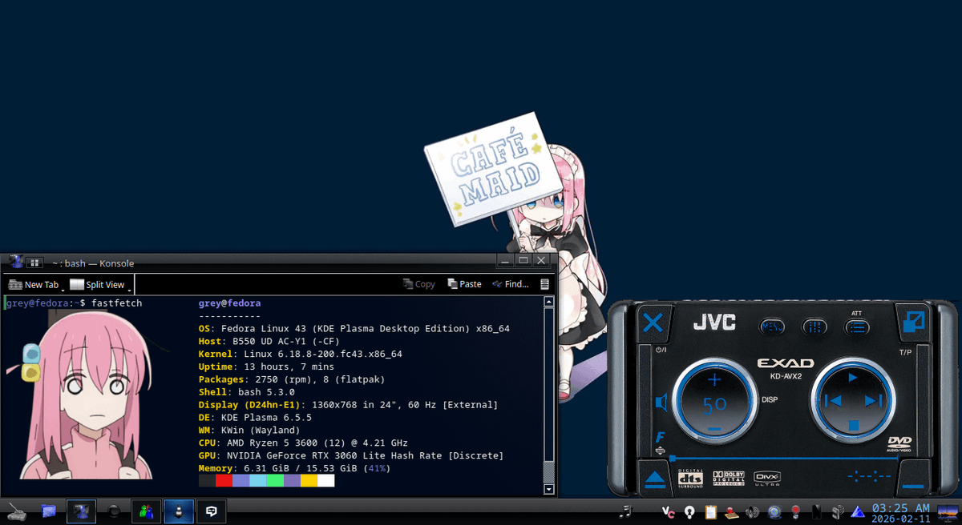The width and height of the screenshot is (962, 525).
Task: Open the Vc tray icon
Action: (668, 511)
